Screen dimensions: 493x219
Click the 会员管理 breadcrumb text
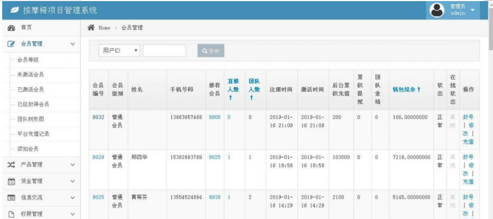tap(132, 28)
